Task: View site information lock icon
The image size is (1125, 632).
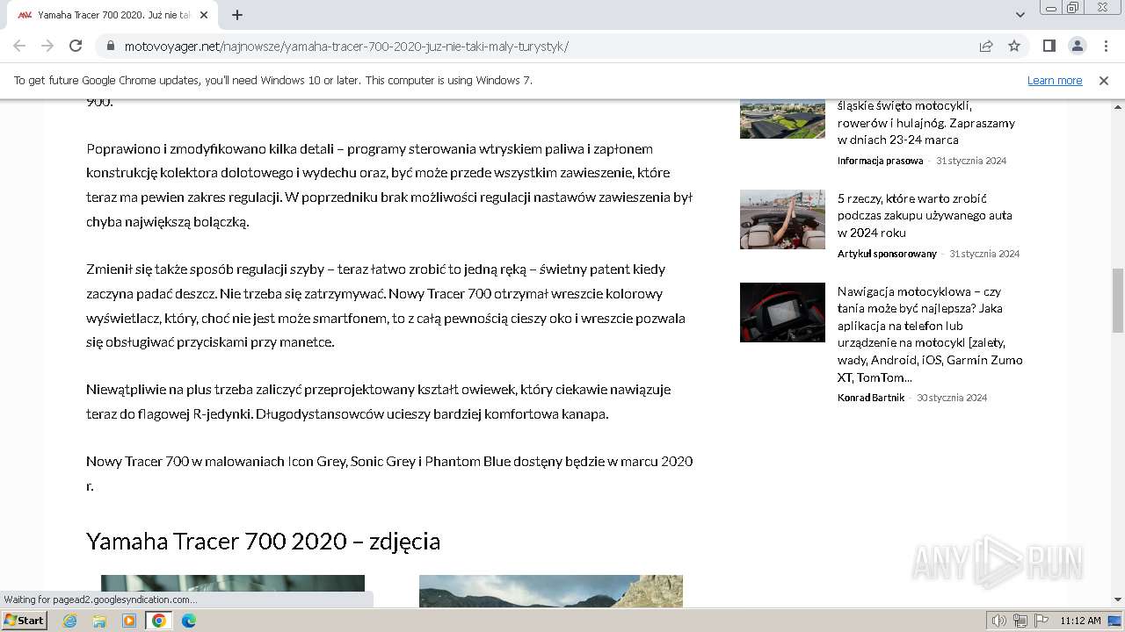Action: [x=110, y=46]
